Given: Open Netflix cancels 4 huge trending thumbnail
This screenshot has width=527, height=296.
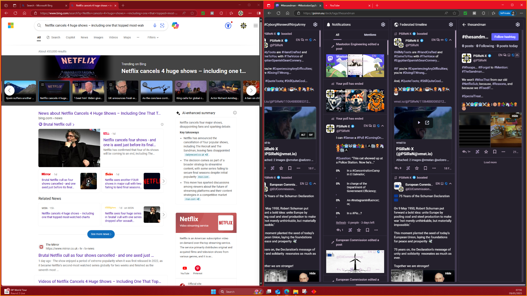Looking at the screenshot, I should point(54,91).
